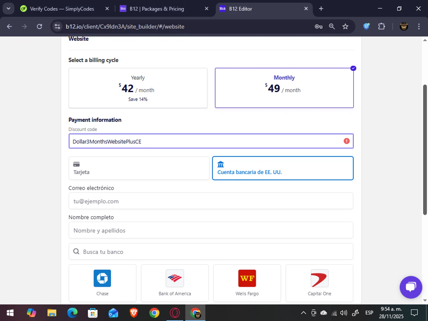This screenshot has height=321, width=428.
Task: Open the zoom magnifier icon in address bar
Action: (x=332, y=27)
